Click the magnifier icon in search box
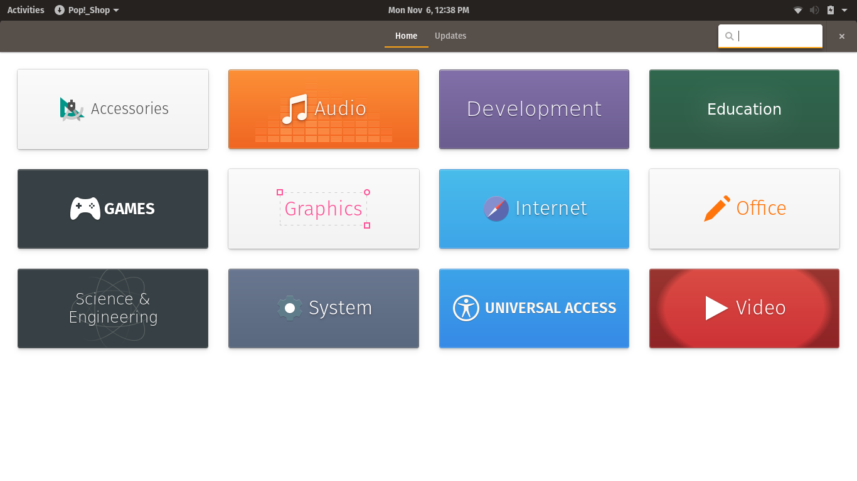Image resolution: width=857 pixels, height=481 pixels. click(x=729, y=36)
